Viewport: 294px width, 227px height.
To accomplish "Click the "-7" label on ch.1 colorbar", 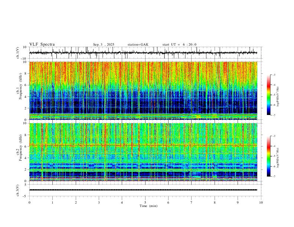I will tap(274, 115).
